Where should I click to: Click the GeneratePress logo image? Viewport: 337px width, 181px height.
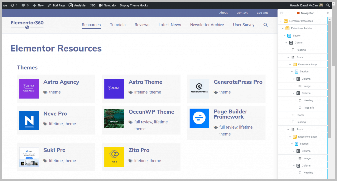click(x=199, y=89)
